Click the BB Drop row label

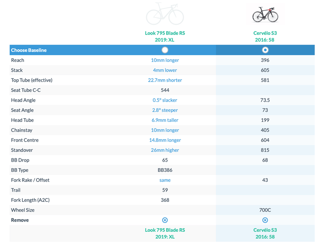click(20, 160)
